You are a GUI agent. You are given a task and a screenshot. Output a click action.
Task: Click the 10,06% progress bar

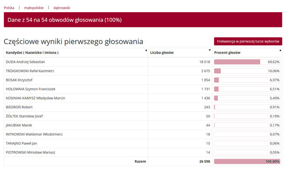point(247,71)
